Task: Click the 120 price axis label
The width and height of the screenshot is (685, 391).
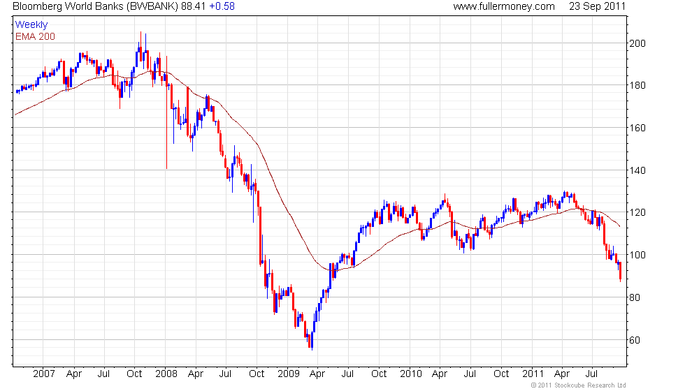Action: [x=637, y=212]
